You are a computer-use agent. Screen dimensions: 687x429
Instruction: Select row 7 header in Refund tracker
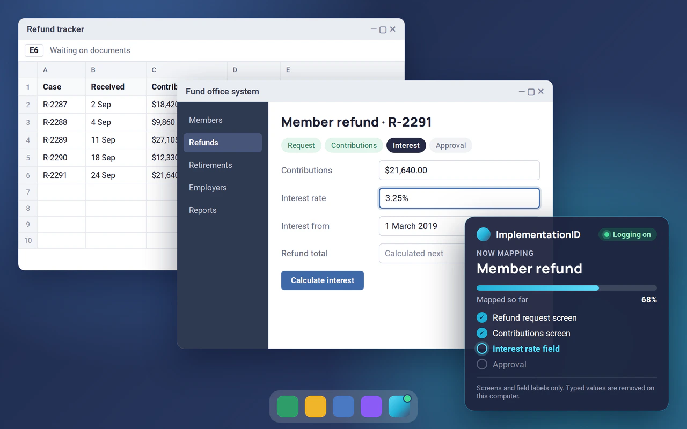click(x=28, y=192)
